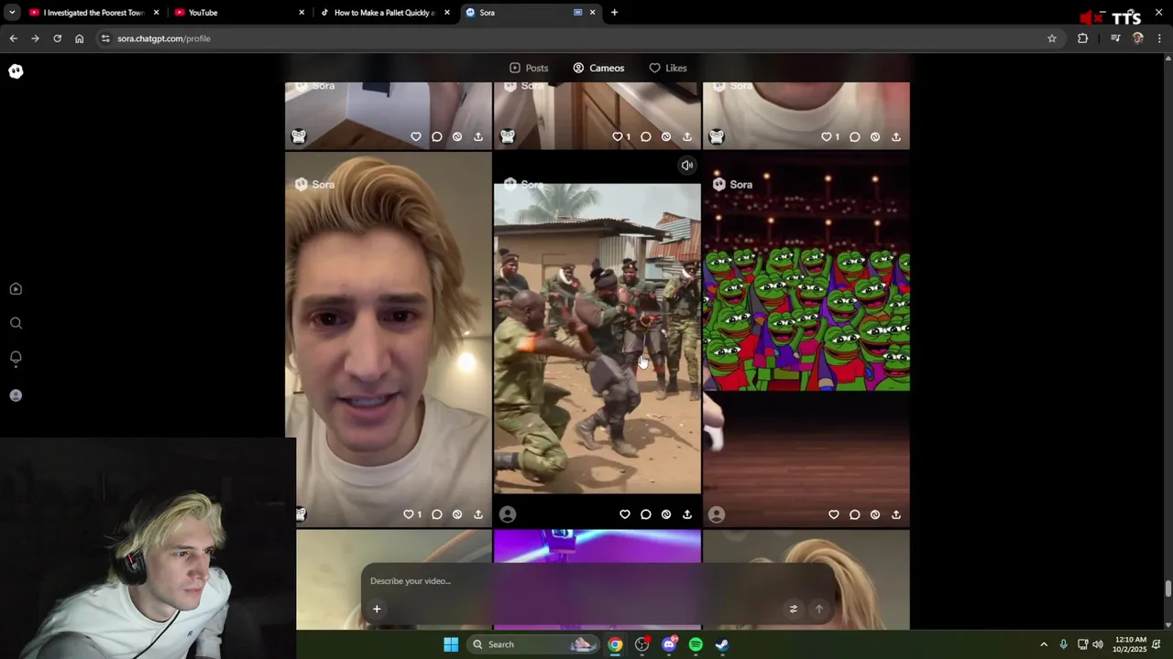Open the profile avatar in left sidebar
Screen dimensions: 1173x659
16,395
